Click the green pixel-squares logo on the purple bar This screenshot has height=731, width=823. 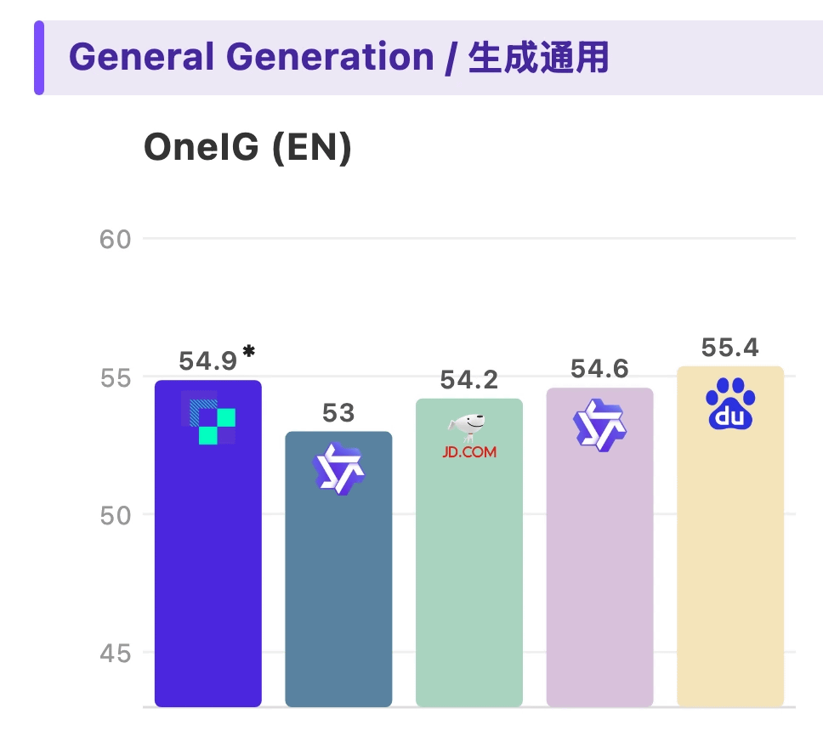(209, 419)
